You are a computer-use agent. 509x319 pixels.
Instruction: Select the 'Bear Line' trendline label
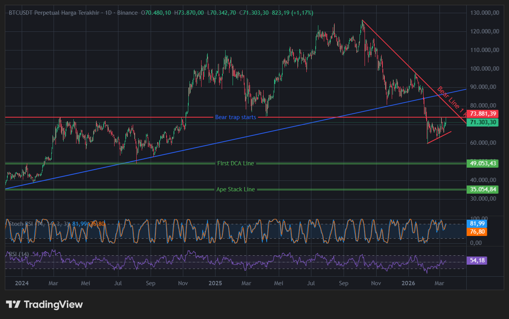(450, 100)
